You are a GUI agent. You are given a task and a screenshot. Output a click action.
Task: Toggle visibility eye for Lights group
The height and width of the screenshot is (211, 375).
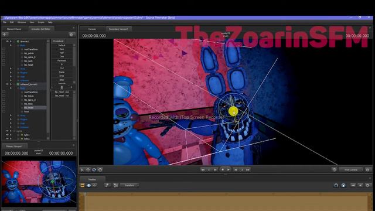pos(7,131)
